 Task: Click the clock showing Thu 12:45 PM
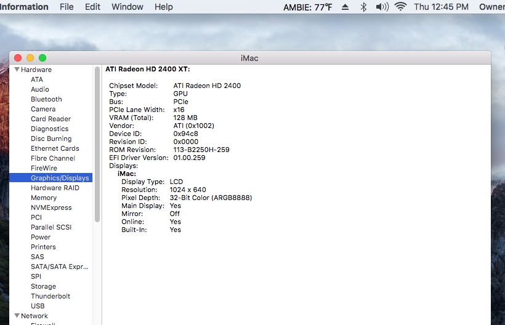442,7
